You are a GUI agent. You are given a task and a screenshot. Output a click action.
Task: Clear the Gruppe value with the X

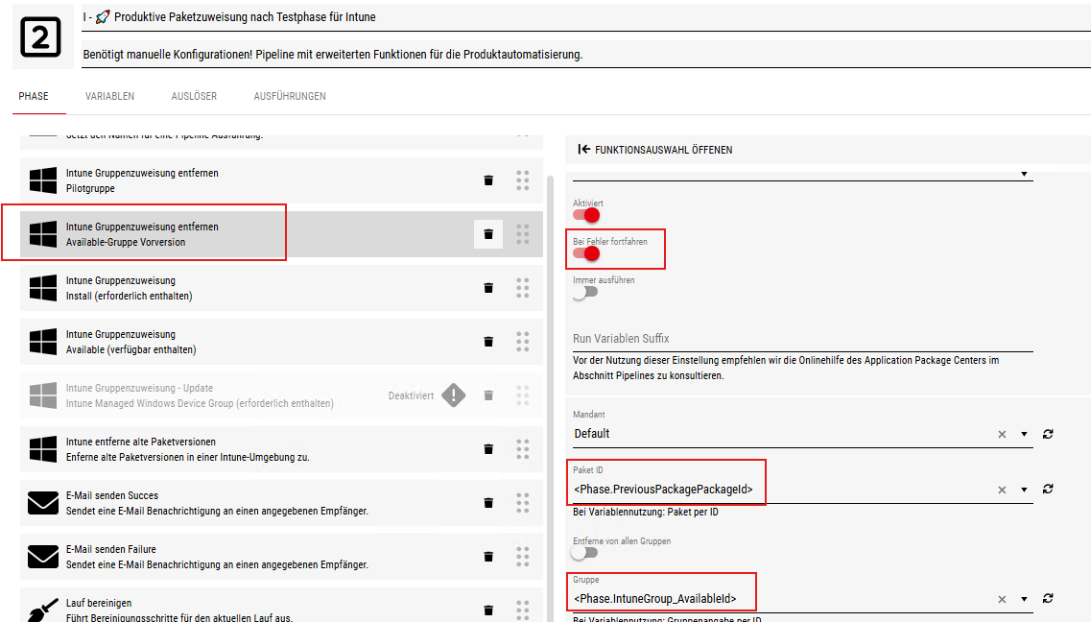point(1002,599)
